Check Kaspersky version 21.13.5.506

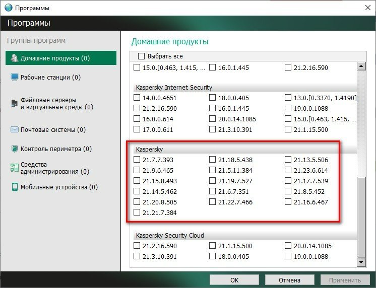click(x=288, y=160)
